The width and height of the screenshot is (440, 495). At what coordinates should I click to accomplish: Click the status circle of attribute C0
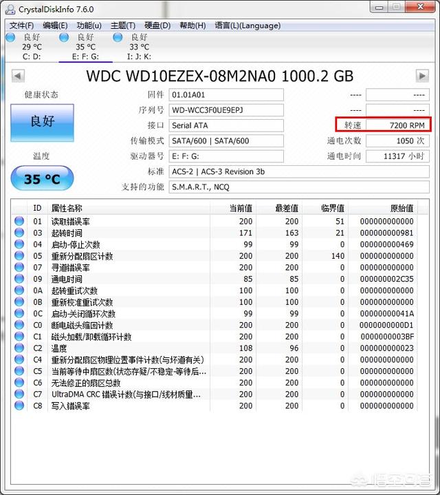point(19,324)
